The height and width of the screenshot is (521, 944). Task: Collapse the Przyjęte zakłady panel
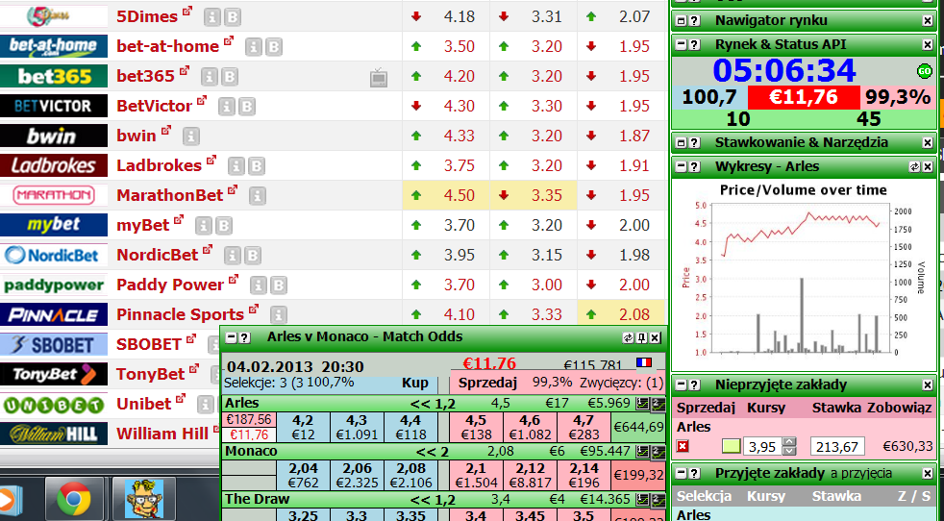(x=682, y=473)
